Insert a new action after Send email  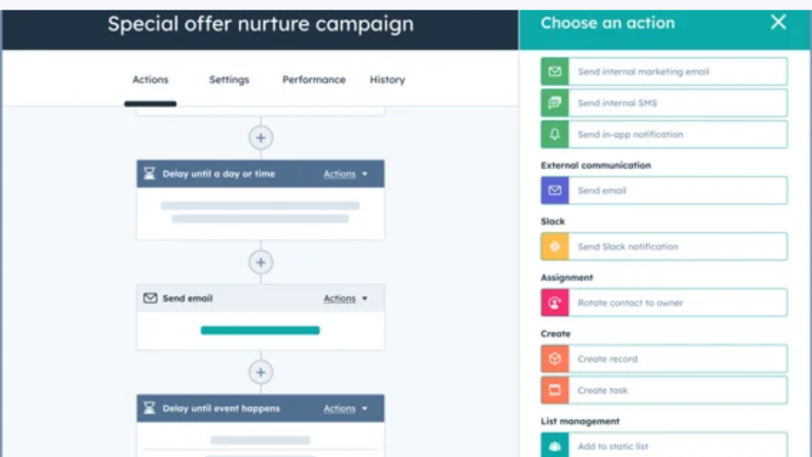point(261,371)
